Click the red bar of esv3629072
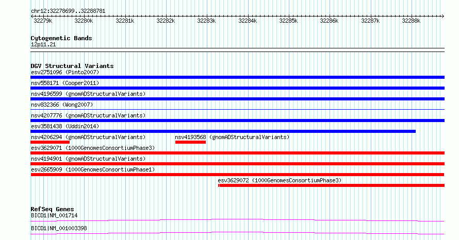The height and width of the screenshot is (240, 459). [332, 185]
